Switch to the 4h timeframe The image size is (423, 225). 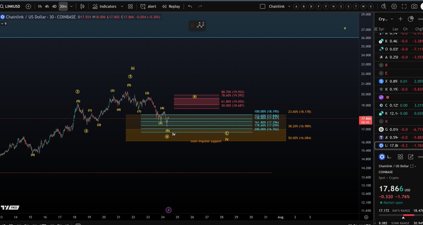pyautogui.click(x=47, y=6)
